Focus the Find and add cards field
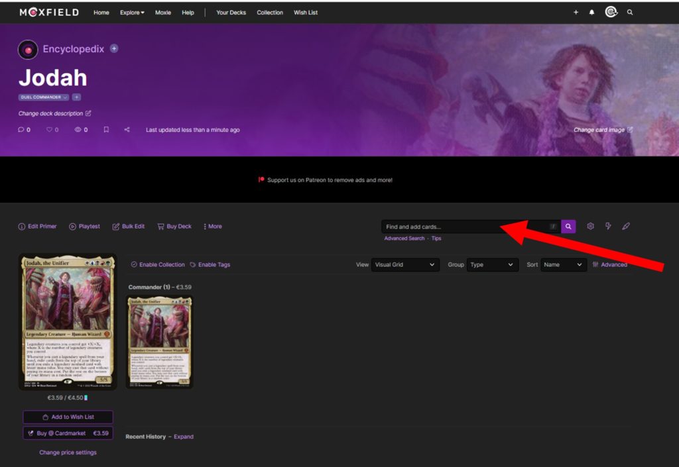 (471, 227)
